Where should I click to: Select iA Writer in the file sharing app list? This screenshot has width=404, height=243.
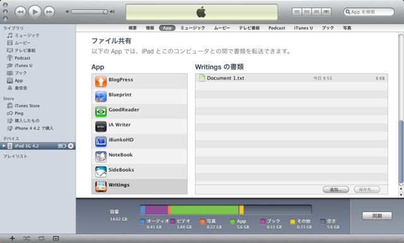(140, 126)
